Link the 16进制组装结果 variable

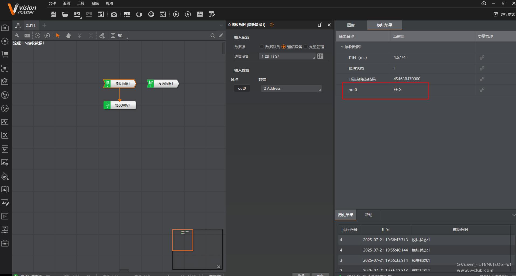pyautogui.click(x=482, y=79)
